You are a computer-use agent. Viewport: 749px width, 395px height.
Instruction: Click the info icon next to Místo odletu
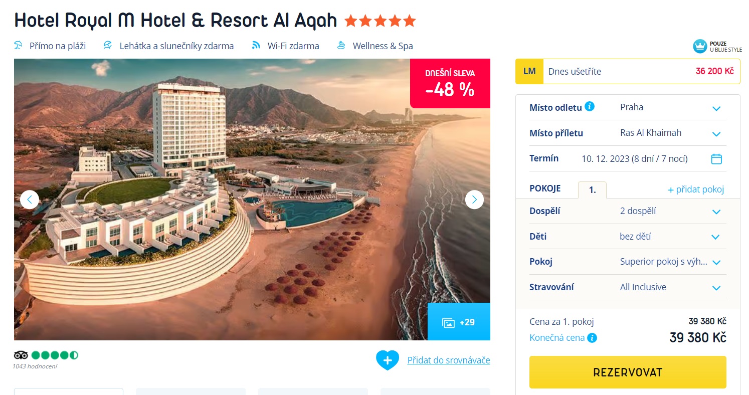(590, 106)
